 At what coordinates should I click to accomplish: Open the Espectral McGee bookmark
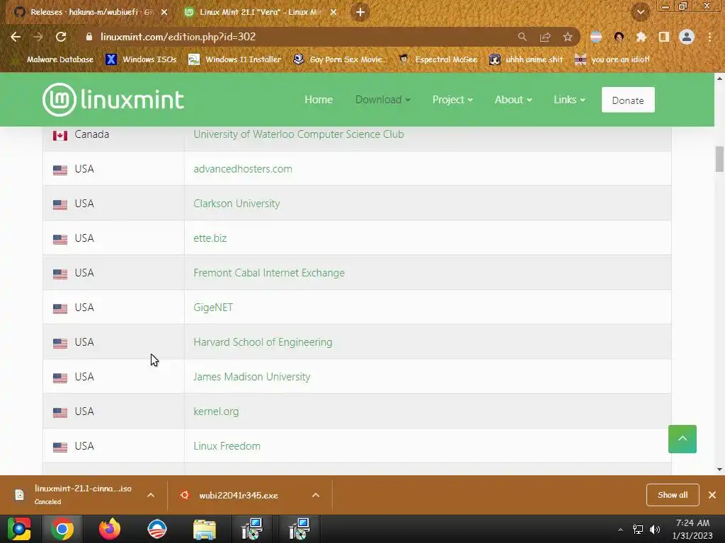pyautogui.click(x=438, y=59)
